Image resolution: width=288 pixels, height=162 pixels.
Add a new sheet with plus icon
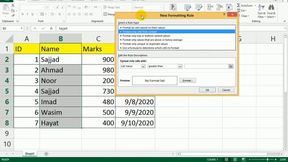click(46, 154)
